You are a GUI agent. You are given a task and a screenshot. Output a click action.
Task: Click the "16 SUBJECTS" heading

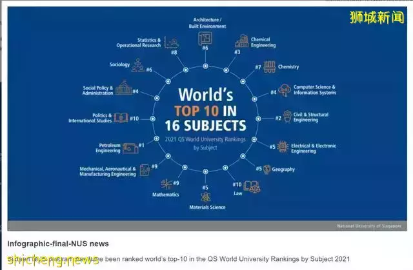point(205,126)
